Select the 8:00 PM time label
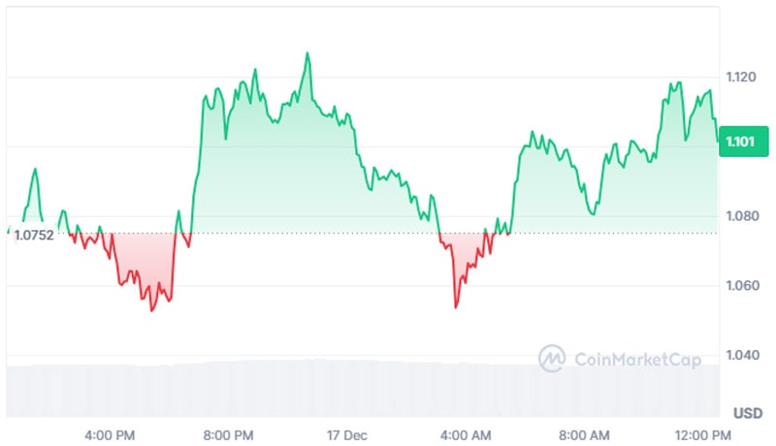This screenshot has height=446, width=776. point(228,434)
